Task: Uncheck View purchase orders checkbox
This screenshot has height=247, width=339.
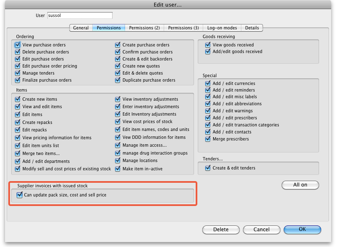Action: pos(17,45)
